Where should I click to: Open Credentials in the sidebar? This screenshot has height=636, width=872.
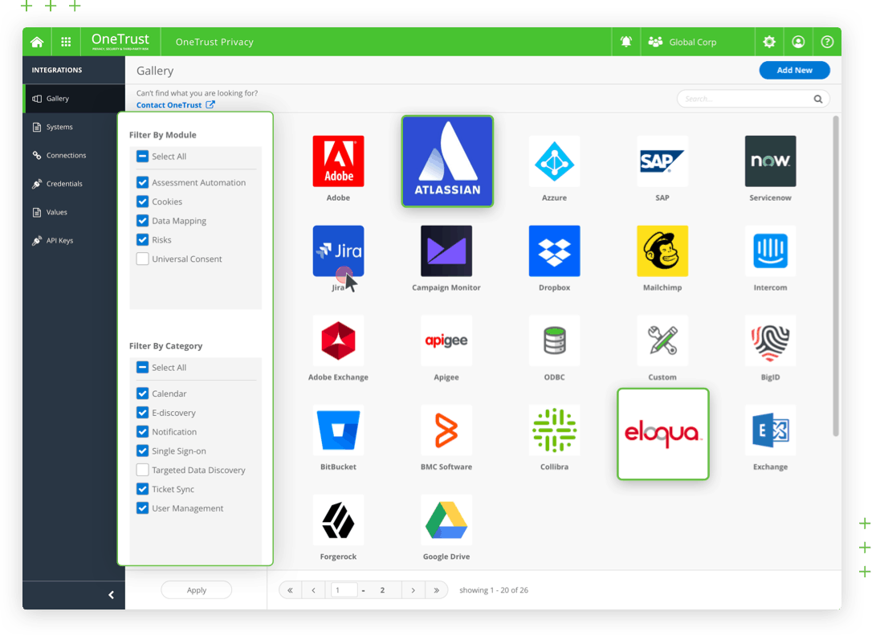(74, 183)
